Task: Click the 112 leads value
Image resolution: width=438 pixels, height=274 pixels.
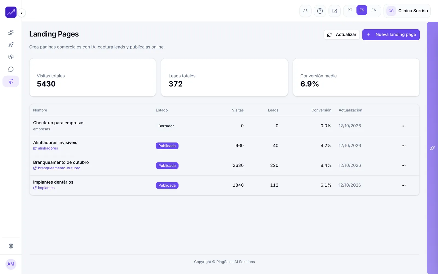Action: [x=274, y=185]
